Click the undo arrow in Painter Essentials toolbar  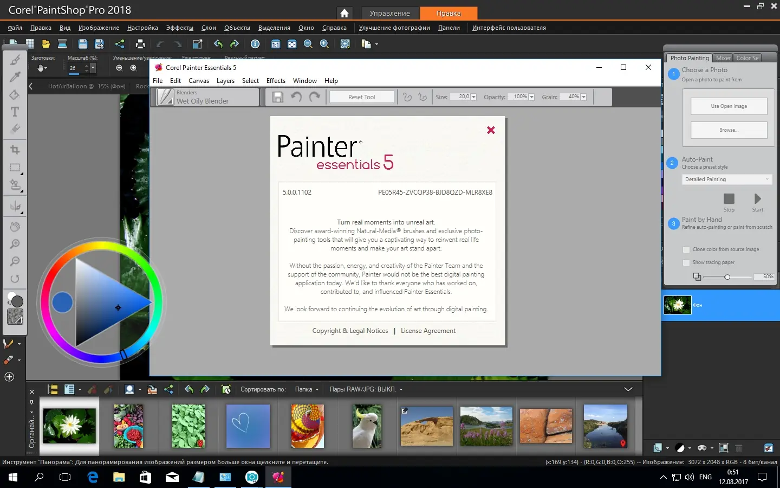[x=296, y=97]
